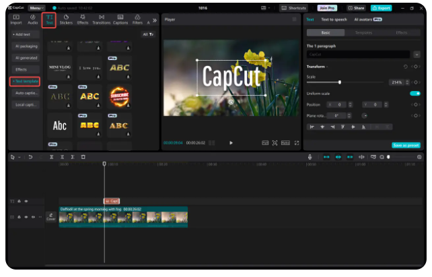Expand hidden media tabs with double chevron
The height and width of the screenshot is (277, 432).
point(154,20)
